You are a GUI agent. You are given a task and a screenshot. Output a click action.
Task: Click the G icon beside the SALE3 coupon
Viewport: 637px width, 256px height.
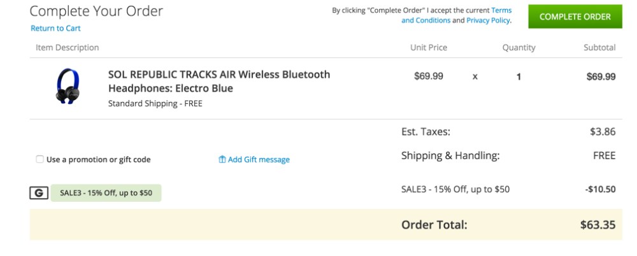coord(39,193)
